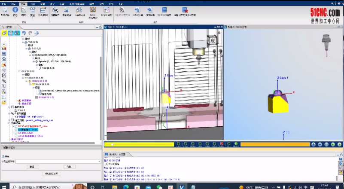Click the yellow pencil icon in project toolbar
Viewport: 344px width, 189px height.
click(x=4, y=33)
